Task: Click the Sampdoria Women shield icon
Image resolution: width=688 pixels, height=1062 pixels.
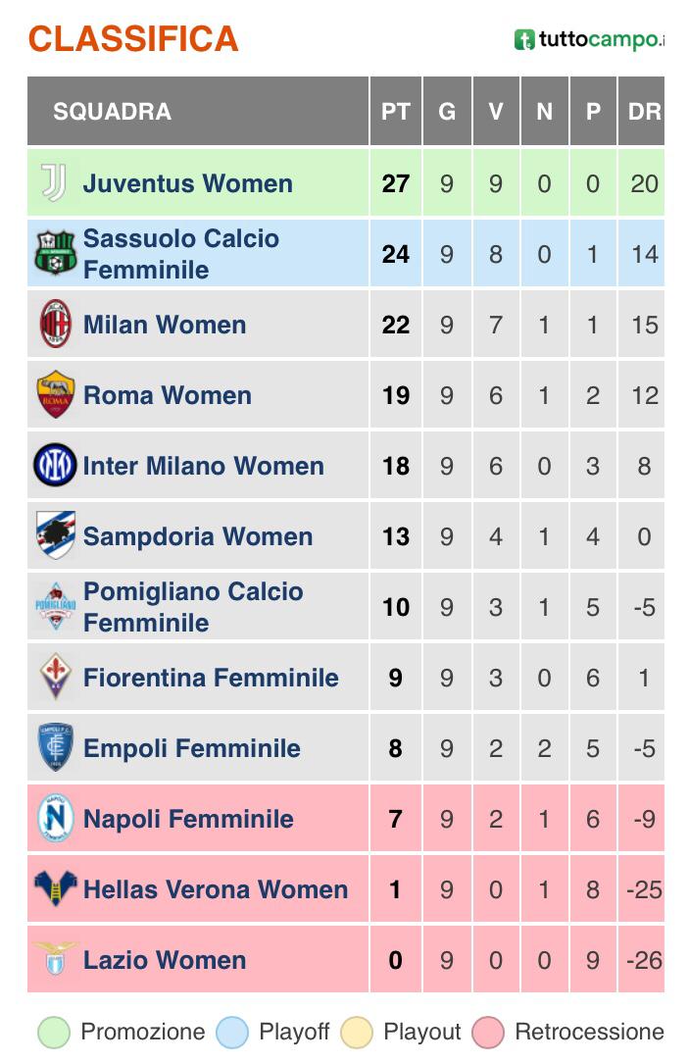Action: pos(56,535)
